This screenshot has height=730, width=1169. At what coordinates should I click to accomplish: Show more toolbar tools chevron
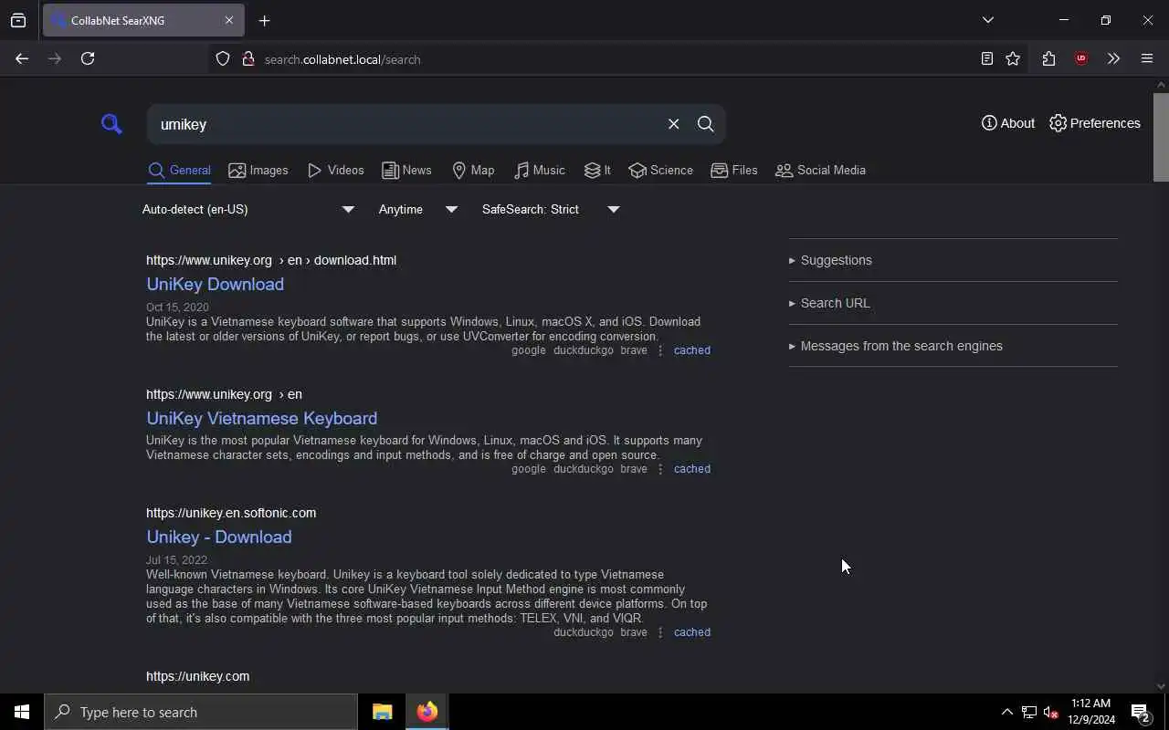coord(1113,59)
